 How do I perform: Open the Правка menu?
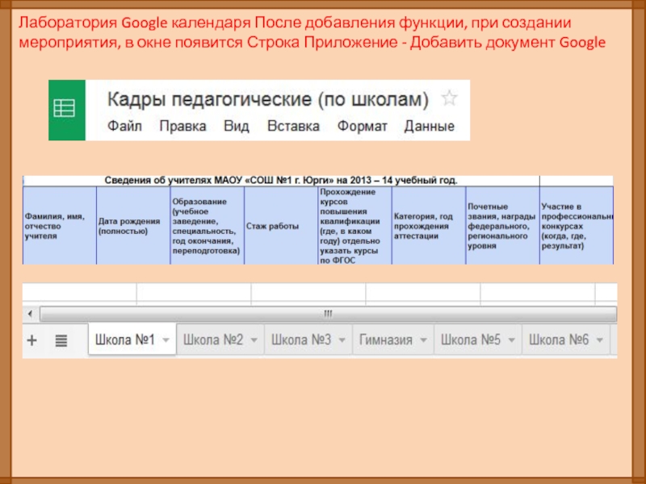[182, 127]
